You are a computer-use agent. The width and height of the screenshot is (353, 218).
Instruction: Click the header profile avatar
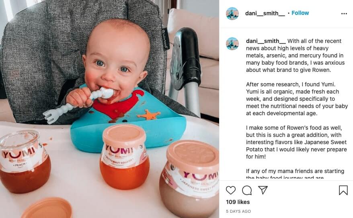click(232, 14)
